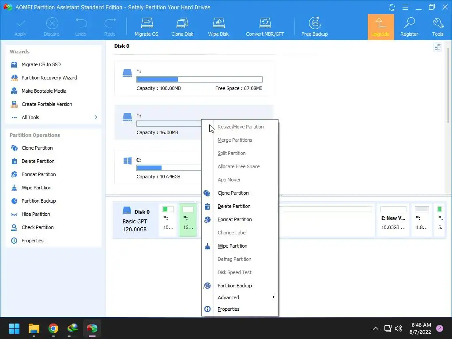Click App Mover menu entry
The image size is (452, 339).
click(x=240, y=180)
